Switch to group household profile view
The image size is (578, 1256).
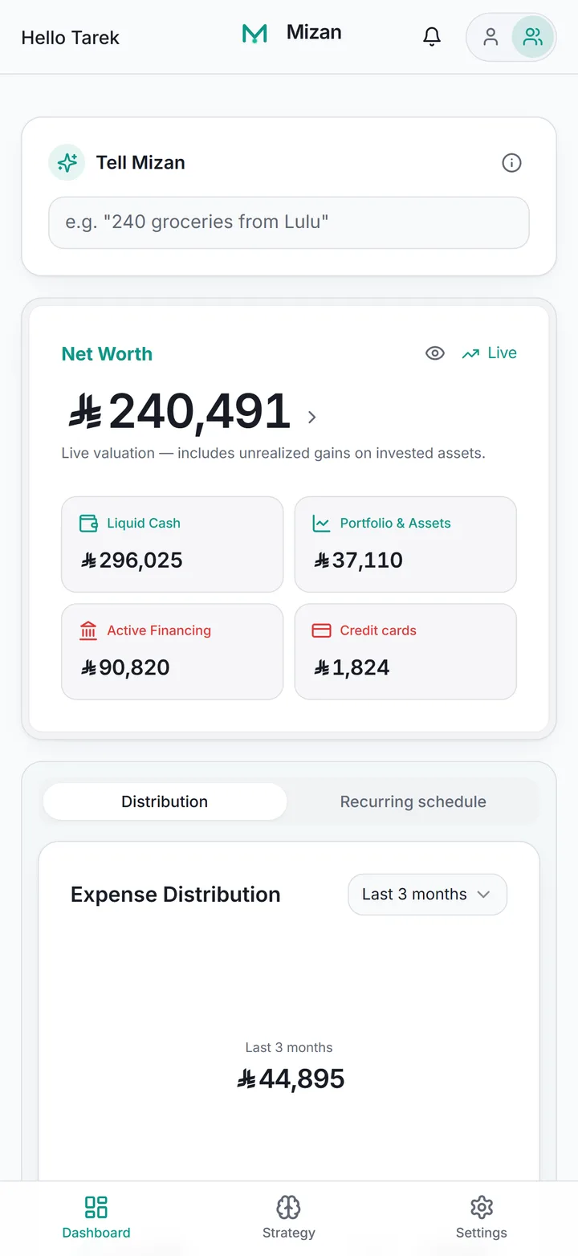pos(533,37)
